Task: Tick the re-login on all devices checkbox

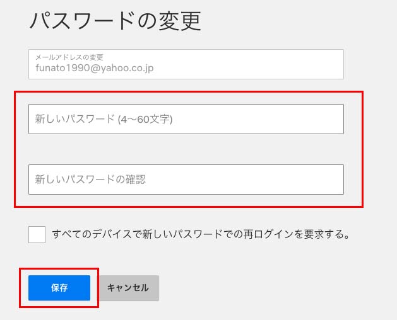Action: [x=37, y=234]
